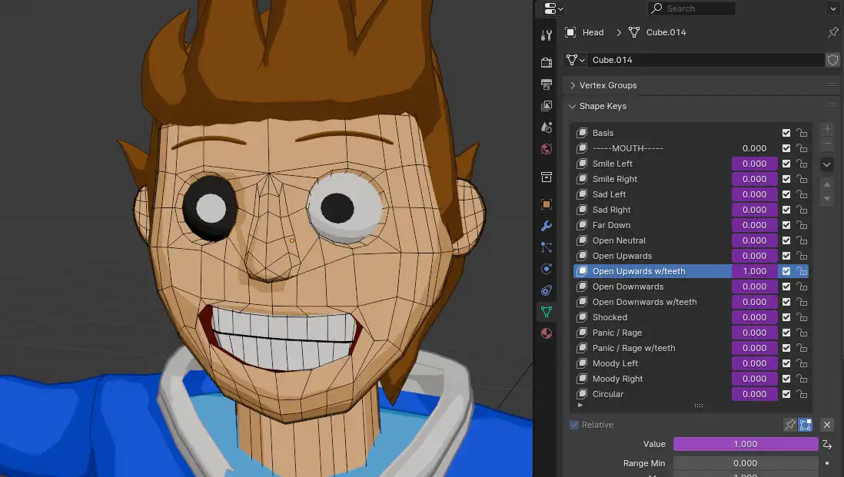Click the shape key Value slider
This screenshot has height=477, width=844.
(x=745, y=444)
